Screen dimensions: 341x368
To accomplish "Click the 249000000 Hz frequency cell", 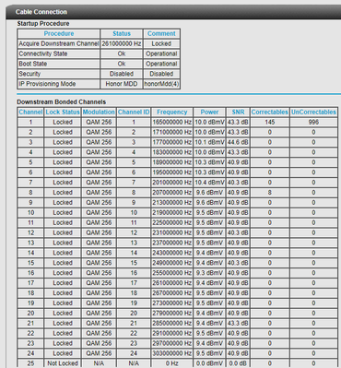I will coord(172,263).
